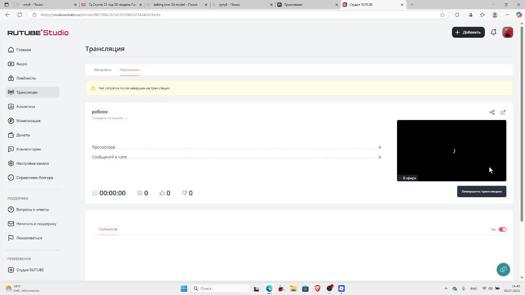Click the Пожаловаться flag icon
Image resolution: width=525 pixels, height=295 pixels.
pyautogui.click(x=11, y=238)
